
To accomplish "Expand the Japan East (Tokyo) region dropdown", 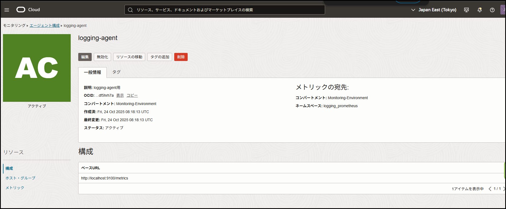I will (434, 10).
